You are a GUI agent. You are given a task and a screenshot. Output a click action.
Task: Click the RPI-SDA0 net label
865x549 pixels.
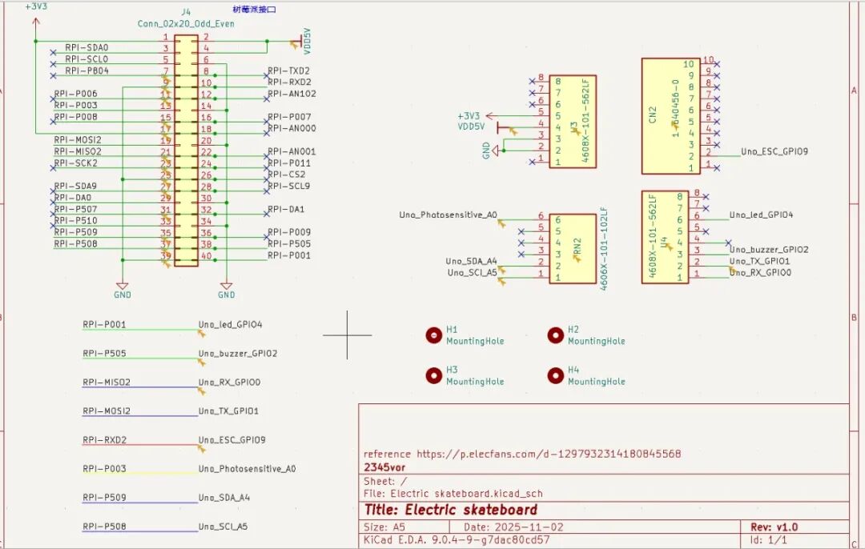point(86,47)
